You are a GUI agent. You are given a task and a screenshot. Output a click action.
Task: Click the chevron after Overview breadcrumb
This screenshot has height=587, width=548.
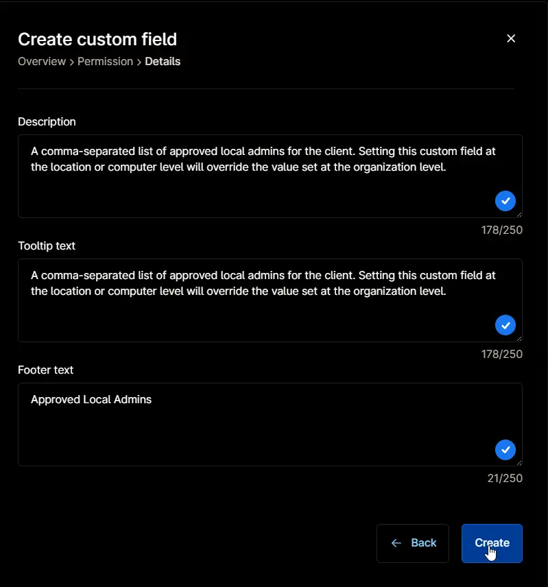tap(72, 62)
